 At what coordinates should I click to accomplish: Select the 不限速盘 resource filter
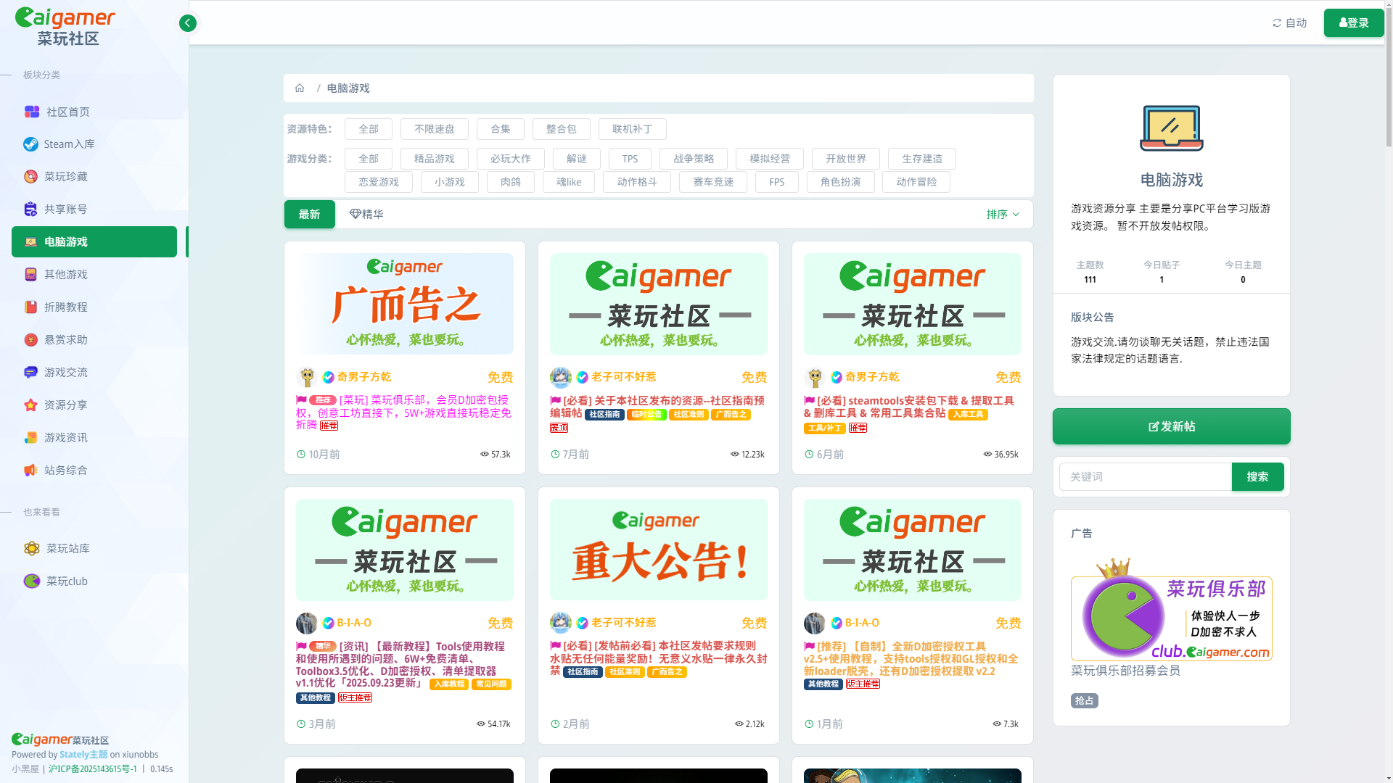(434, 129)
